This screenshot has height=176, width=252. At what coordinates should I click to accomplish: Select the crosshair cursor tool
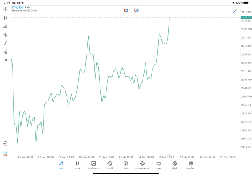5,9
